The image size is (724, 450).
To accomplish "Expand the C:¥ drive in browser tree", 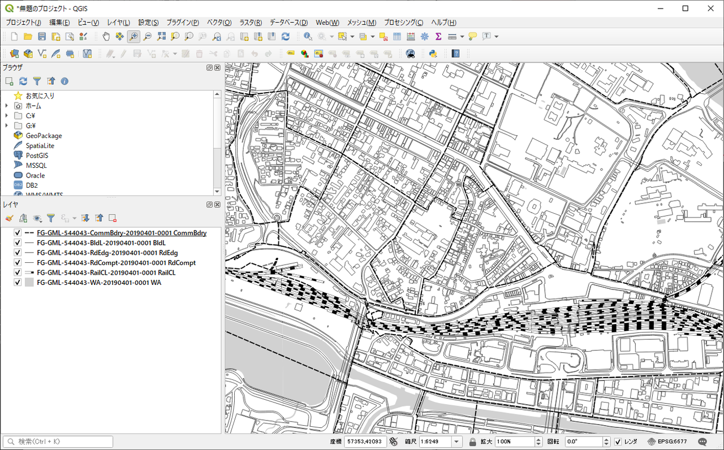I will click(x=6, y=116).
